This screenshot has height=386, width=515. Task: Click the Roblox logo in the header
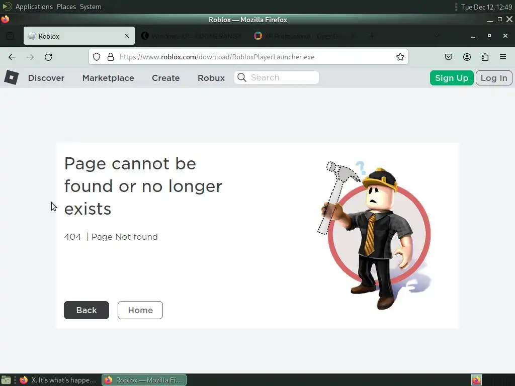click(x=12, y=77)
